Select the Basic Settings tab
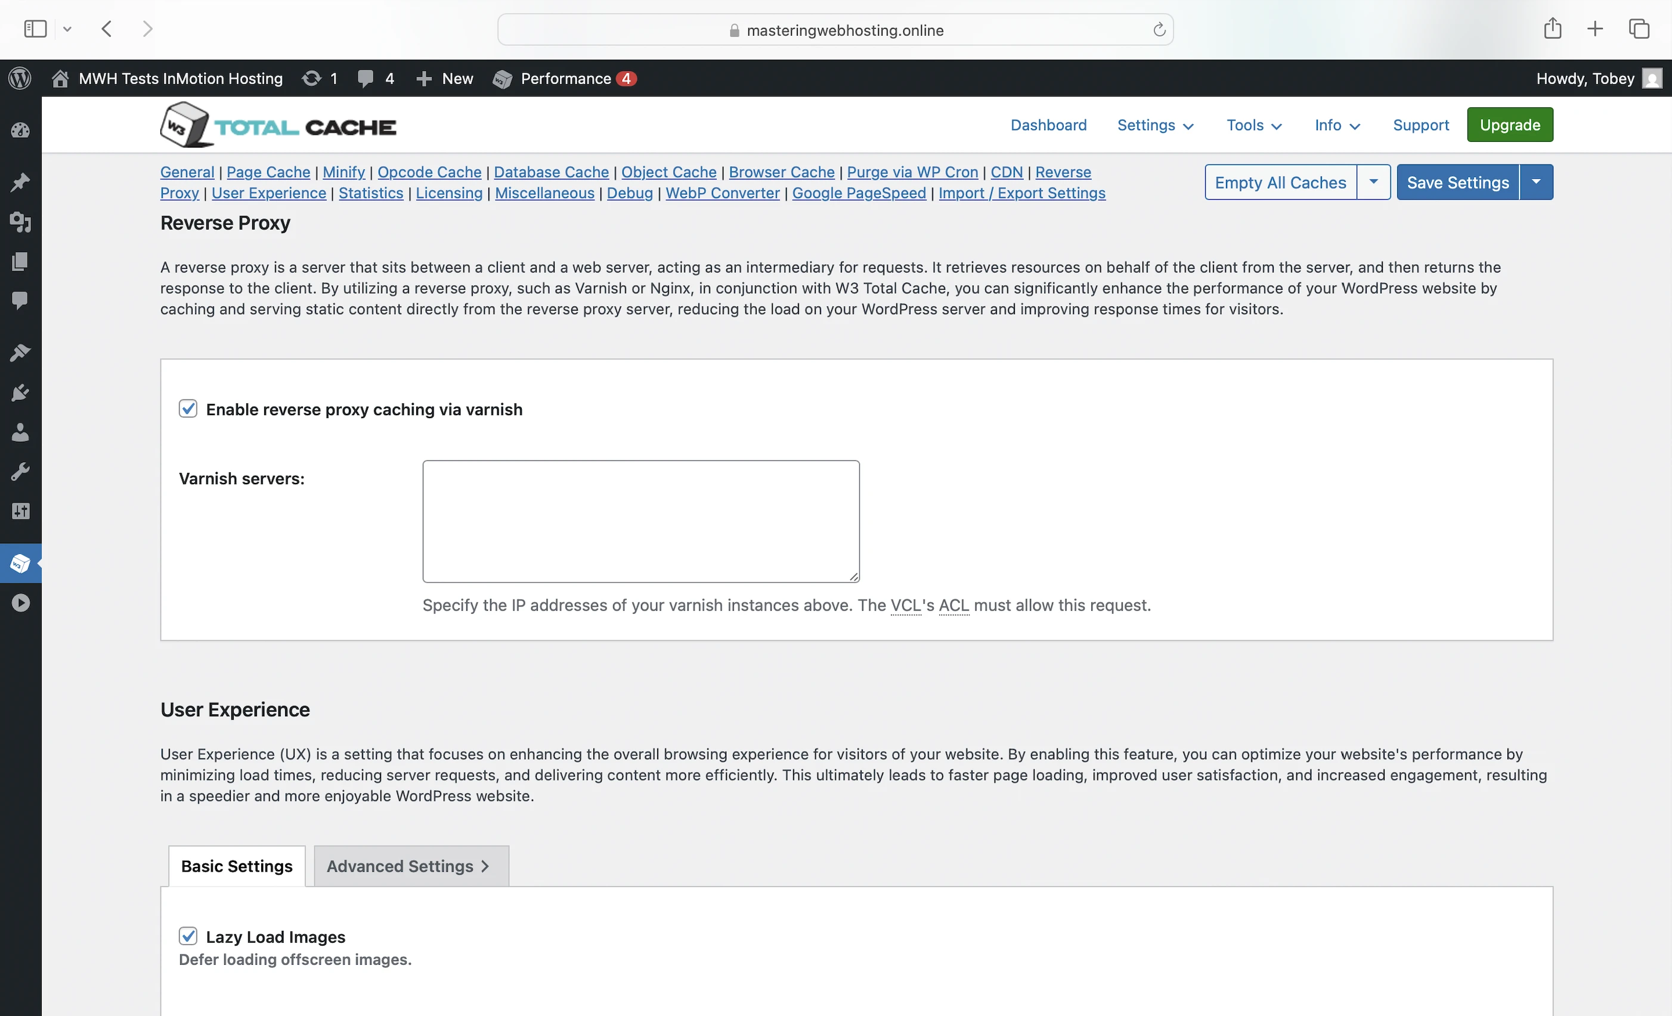This screenshot has height=1016, width=1672. click(x=237, y=866)
